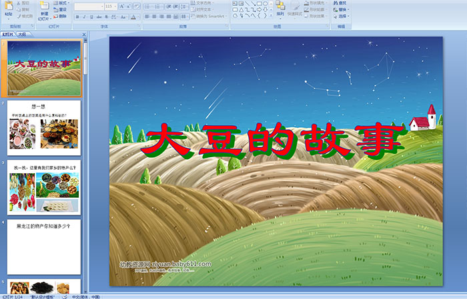Toggle Italic formatting
Image resolution: width=467 pixels, height=299 pixels.
point(85,17)
